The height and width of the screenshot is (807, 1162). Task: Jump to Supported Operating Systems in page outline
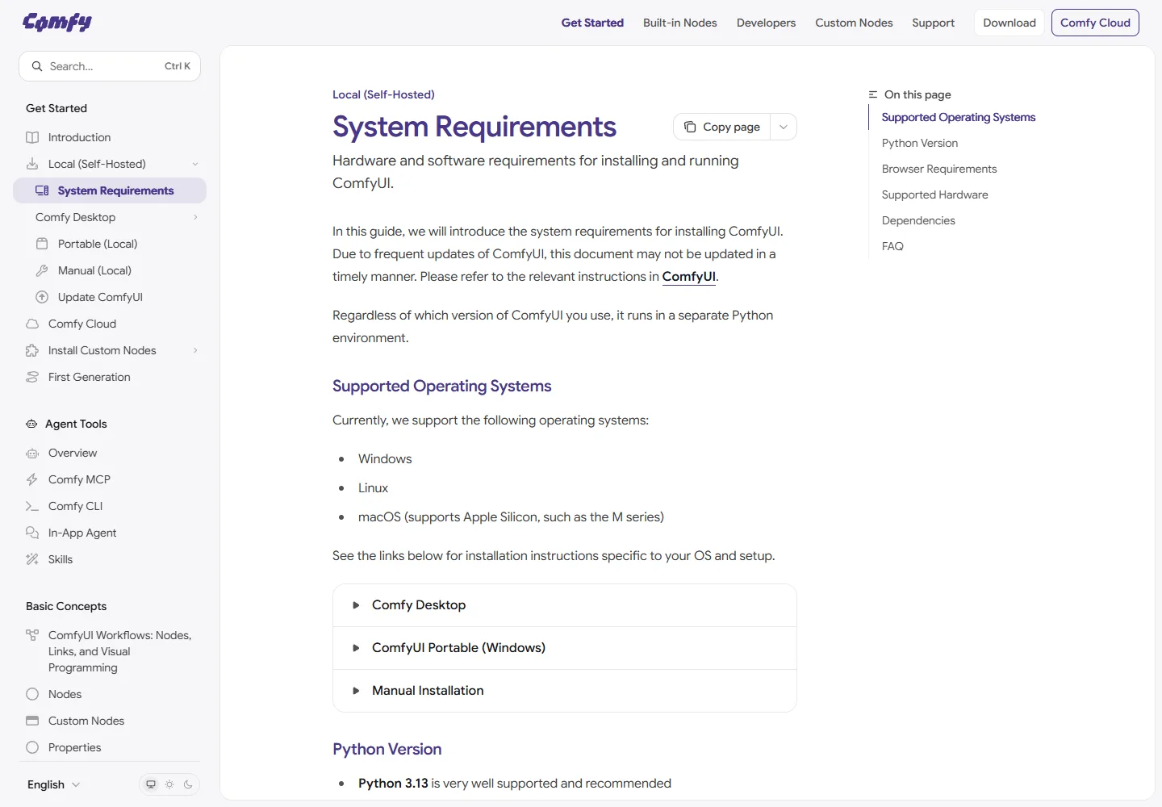coord(959,117)
